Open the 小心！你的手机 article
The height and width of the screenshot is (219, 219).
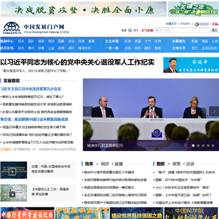(x=182, y=187)
